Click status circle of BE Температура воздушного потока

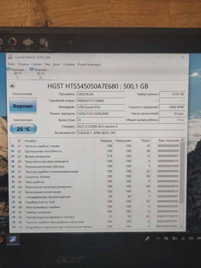tap(14, 217)
